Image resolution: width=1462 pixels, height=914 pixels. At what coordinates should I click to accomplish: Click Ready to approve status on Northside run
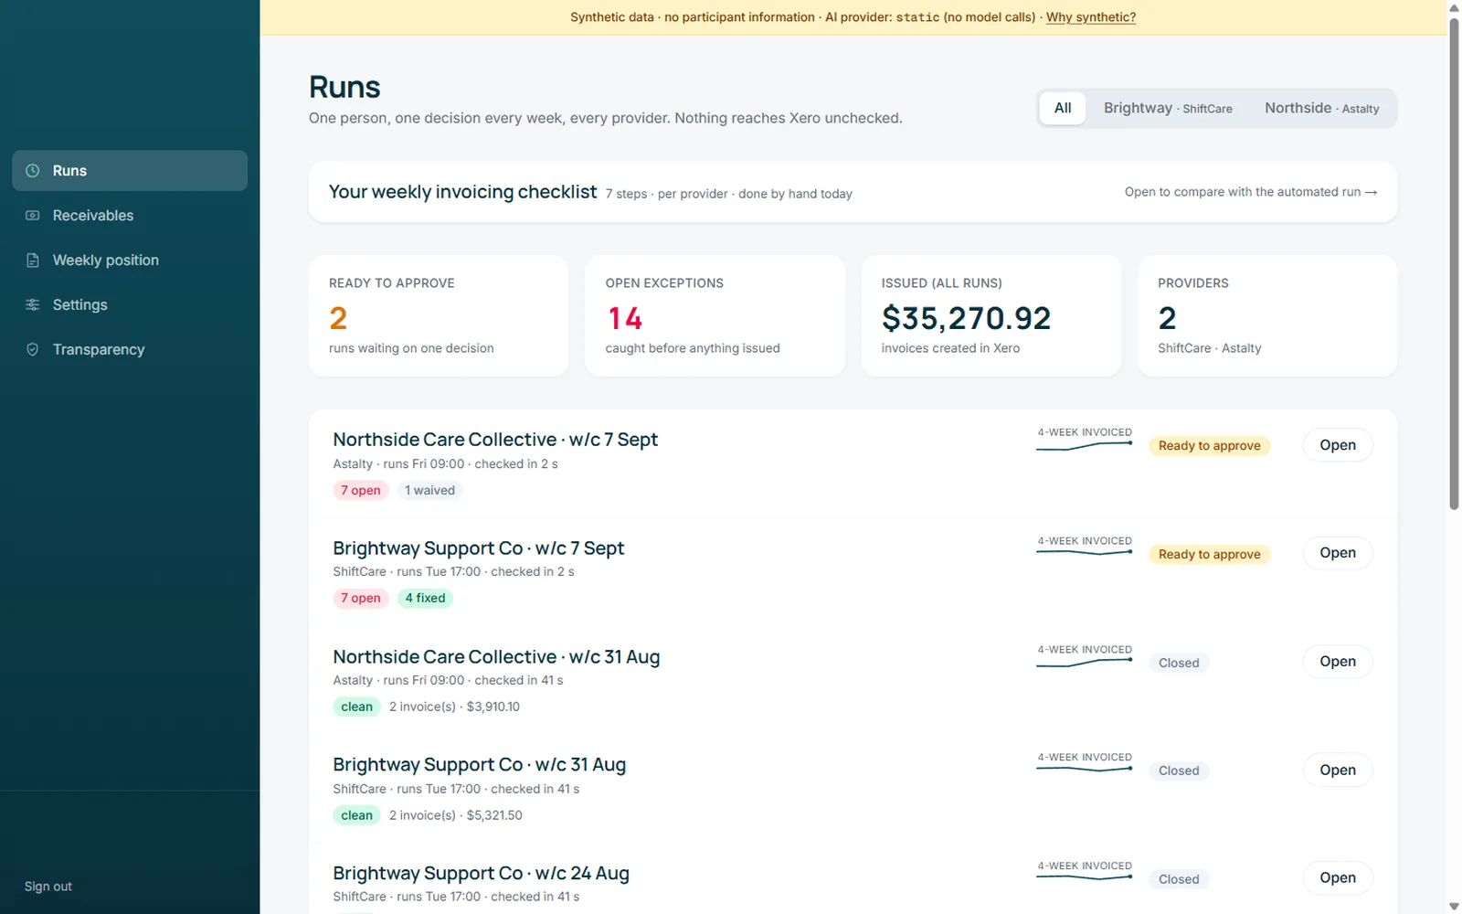coord(1210,446)
